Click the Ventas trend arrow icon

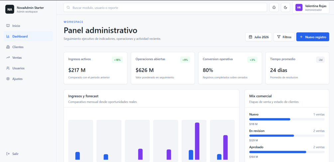pyautogui.click(x=8, y=57)
